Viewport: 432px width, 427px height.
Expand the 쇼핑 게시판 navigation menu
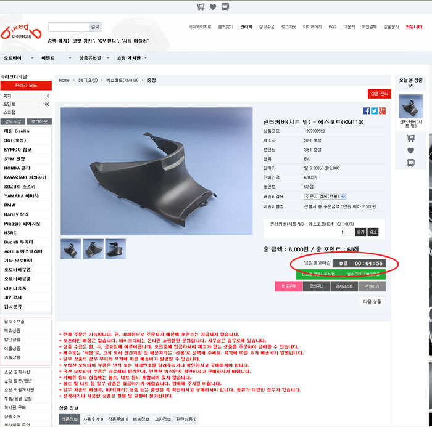132,58
